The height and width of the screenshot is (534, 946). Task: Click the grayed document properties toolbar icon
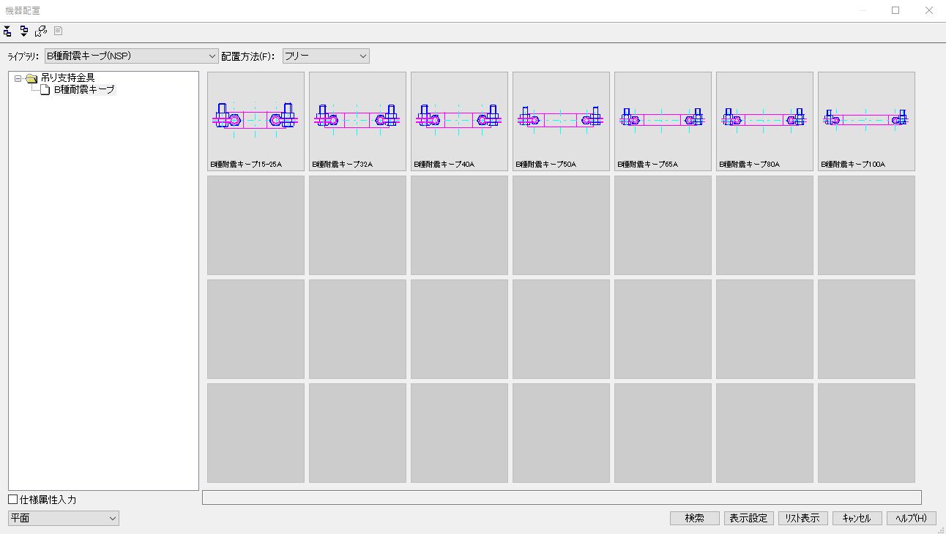[x=58, y=31]
